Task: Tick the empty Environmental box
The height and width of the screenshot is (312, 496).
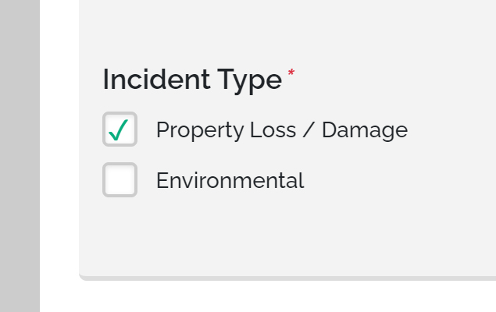Action: click(120, 180)
